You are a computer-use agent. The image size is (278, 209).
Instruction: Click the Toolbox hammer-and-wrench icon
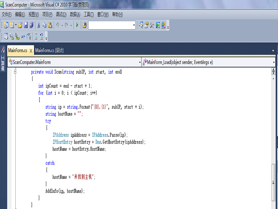pyautogui.click(x=152, y=25)
